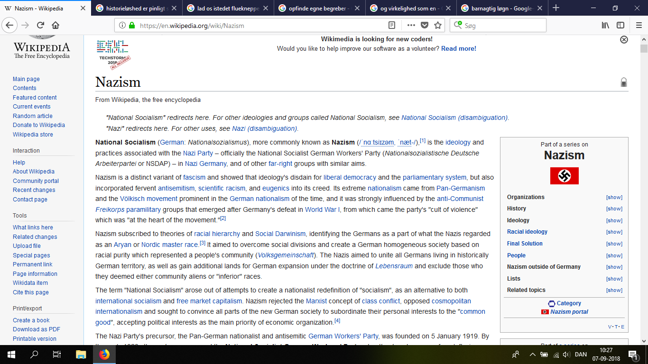The width and height of the screenshot is (648, 364).
Task: Open File Explorer from taskbar
Action: coord(81,354)
